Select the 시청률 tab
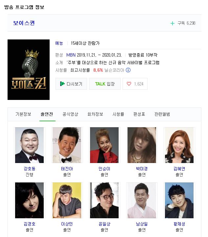The image size is (208, 237). coord(118,114)
